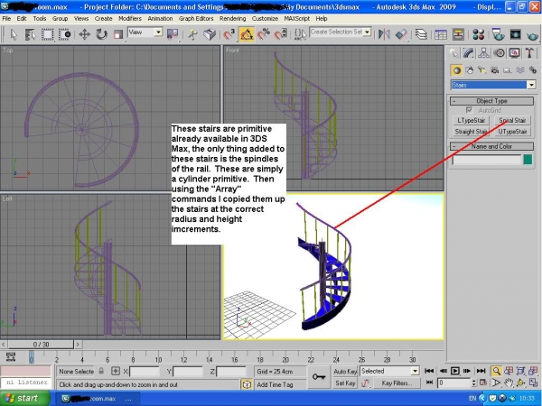Open the Graph Editors menu

196,19
